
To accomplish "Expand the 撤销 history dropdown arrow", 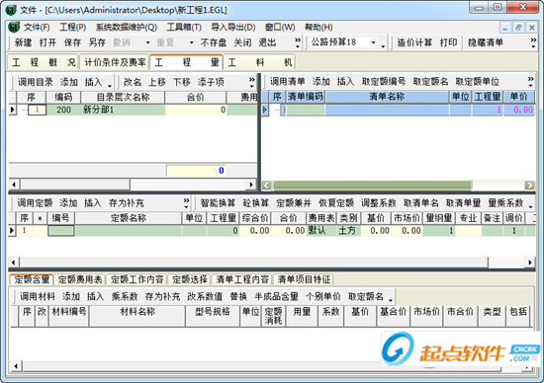I will [147, 42].
